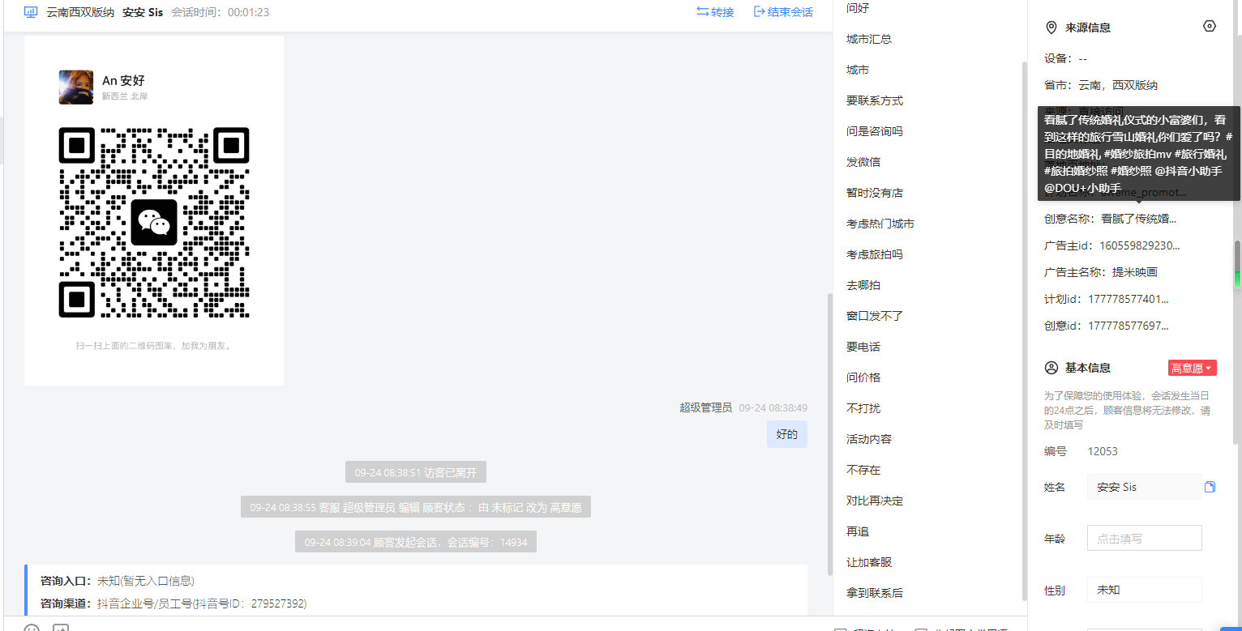1242x631 pixels.
Task: Open the WeChat QR code image
Action: [x=154, y=222]
